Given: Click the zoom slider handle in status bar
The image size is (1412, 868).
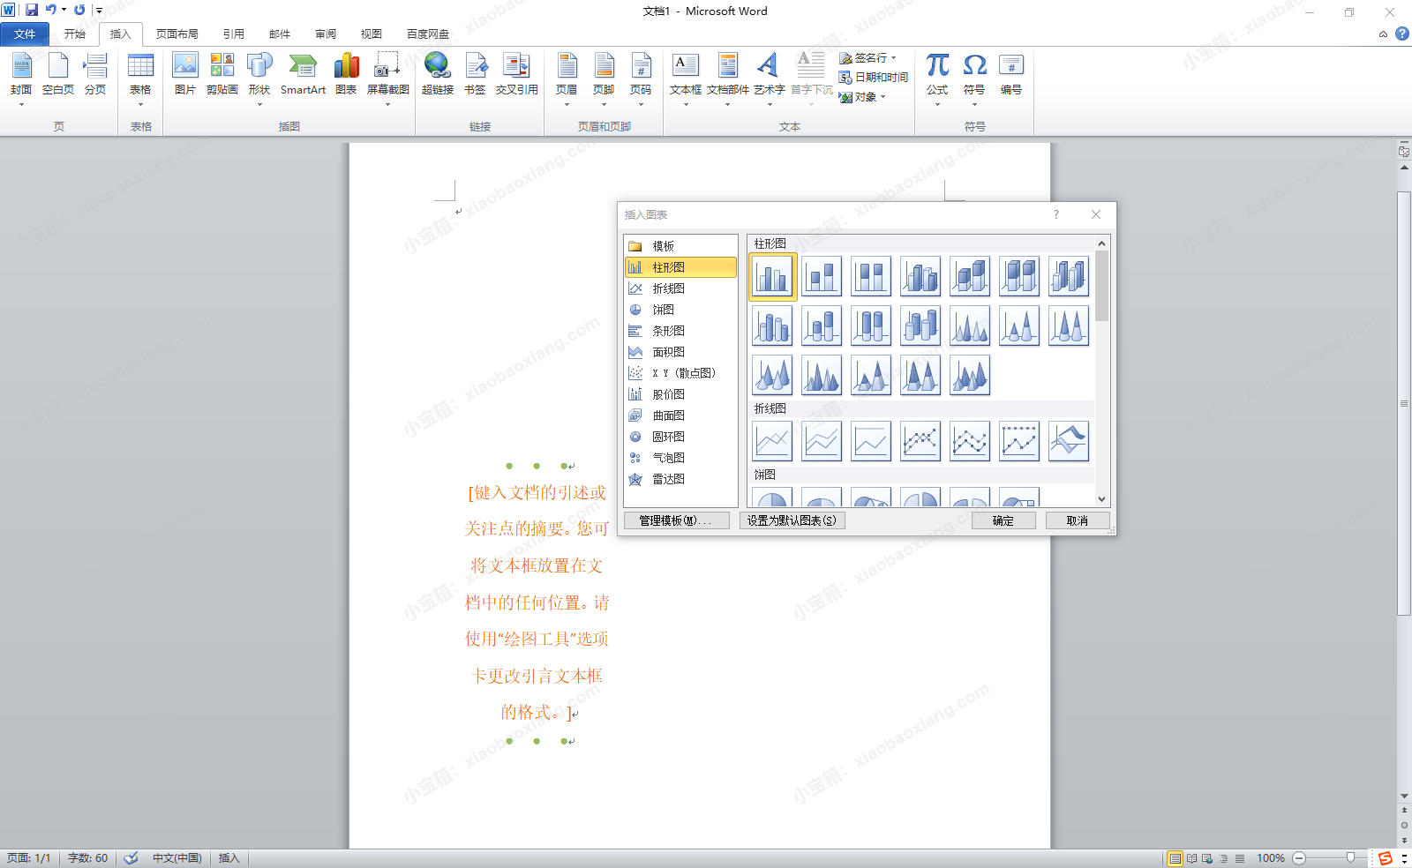Looking at the screenshot, I should [1350, 857].
